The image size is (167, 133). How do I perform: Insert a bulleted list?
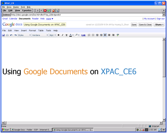coord(93,35)
